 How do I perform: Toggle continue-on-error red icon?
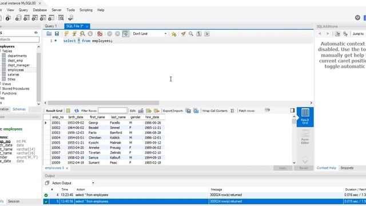pyautogui.click(x=100, y=34)
